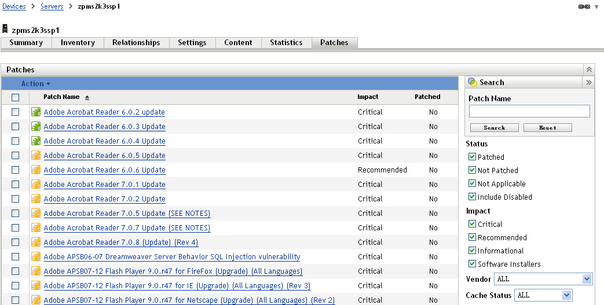The width and height of the screenshot is (604, 305).
Task: Click patch icon beside Flash Player for IE
Action: tap(36, 286)
